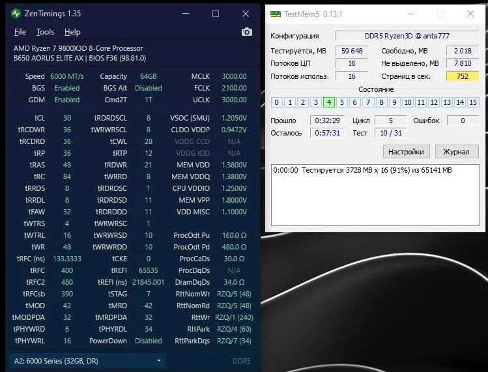The height and width of the screenshot is (372, 488).
Task: Open the Tools menu in ZenTimings
Action: pyautogui.click(x=45, y=32)
